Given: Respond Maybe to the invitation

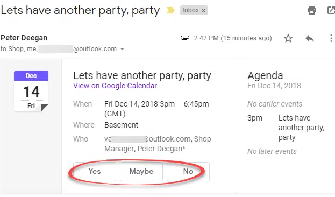Looking at the screenshot, I should [141, 171].
